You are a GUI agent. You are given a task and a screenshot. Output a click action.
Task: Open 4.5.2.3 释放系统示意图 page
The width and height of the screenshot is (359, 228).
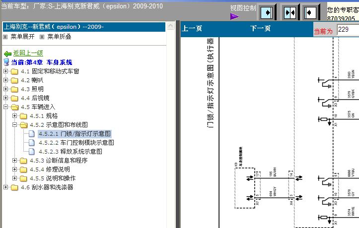point(71,152)
